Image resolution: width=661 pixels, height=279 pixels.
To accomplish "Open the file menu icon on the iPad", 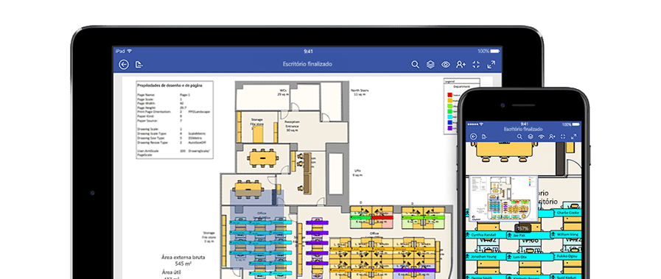I will (x=139, y=64).
